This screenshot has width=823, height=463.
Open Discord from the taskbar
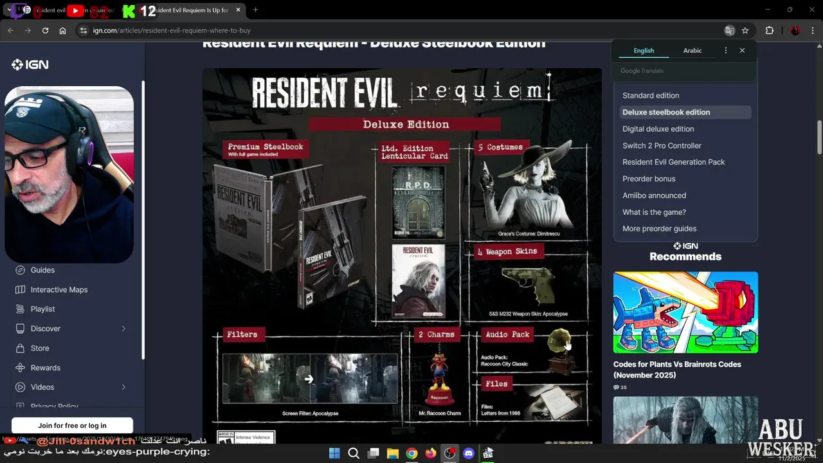point(469,453)
